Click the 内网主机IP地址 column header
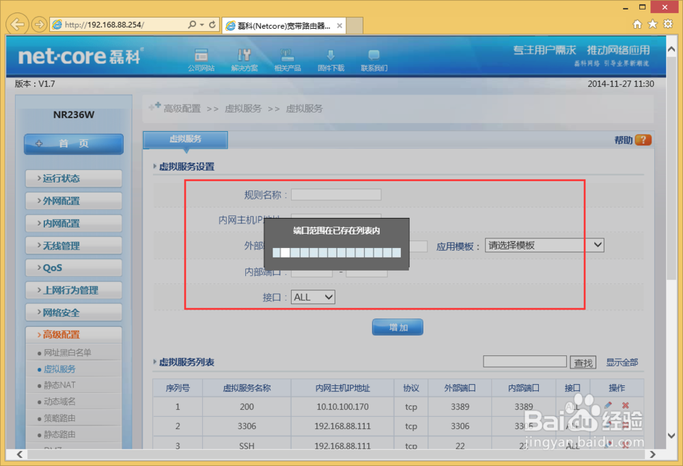 coord(342,388)
